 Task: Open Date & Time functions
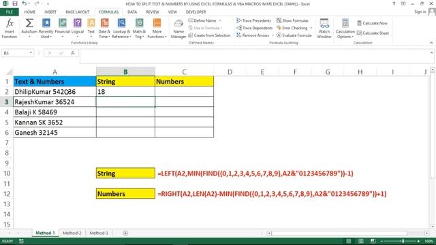tap(104, 29)
